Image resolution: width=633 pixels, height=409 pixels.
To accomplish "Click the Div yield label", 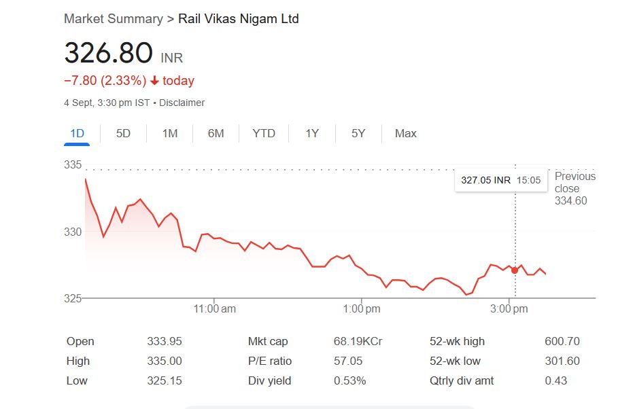I will tap(269, 380).
